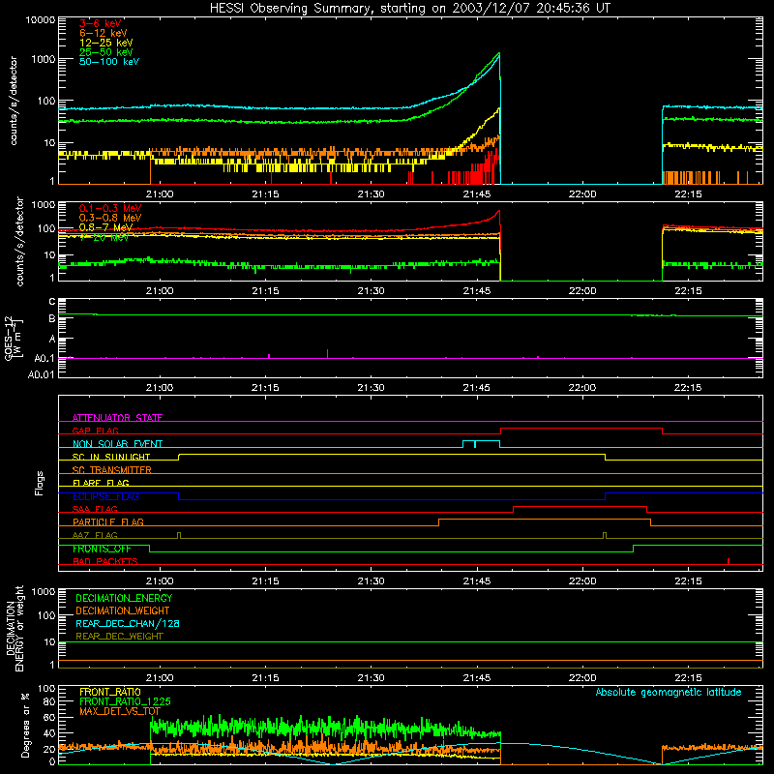
Task: Click the REAR_DEC_WEIGHT legend label
Action: [x=119, y=637]
